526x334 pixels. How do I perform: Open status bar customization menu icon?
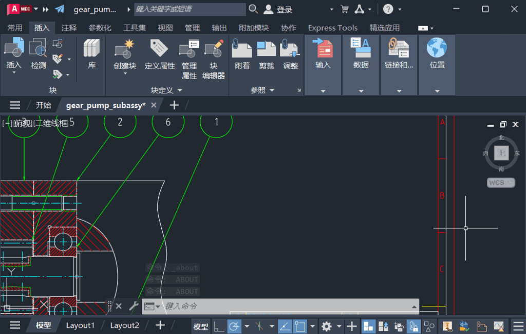coord(518,326)
